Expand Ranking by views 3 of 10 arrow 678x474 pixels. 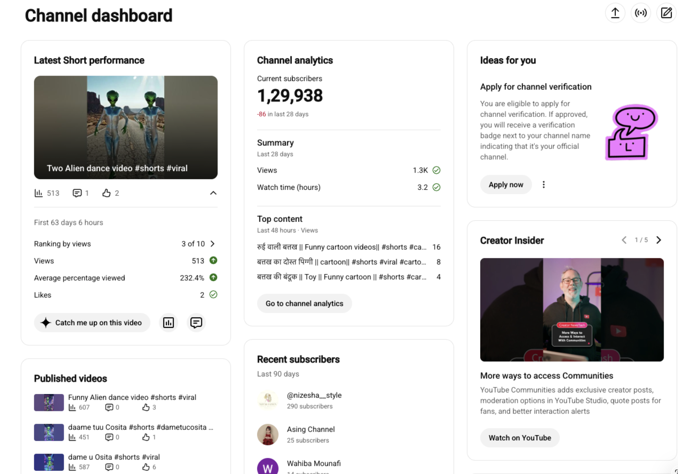coord(213,244)
